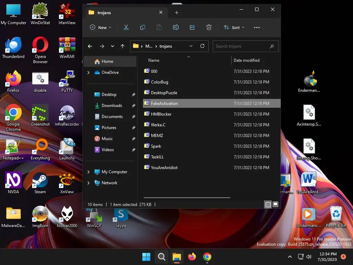The width and height of the screenshot is (353, 265).
Task: Open NVDA desktop shortcut
Action: (x=13, y=183)
